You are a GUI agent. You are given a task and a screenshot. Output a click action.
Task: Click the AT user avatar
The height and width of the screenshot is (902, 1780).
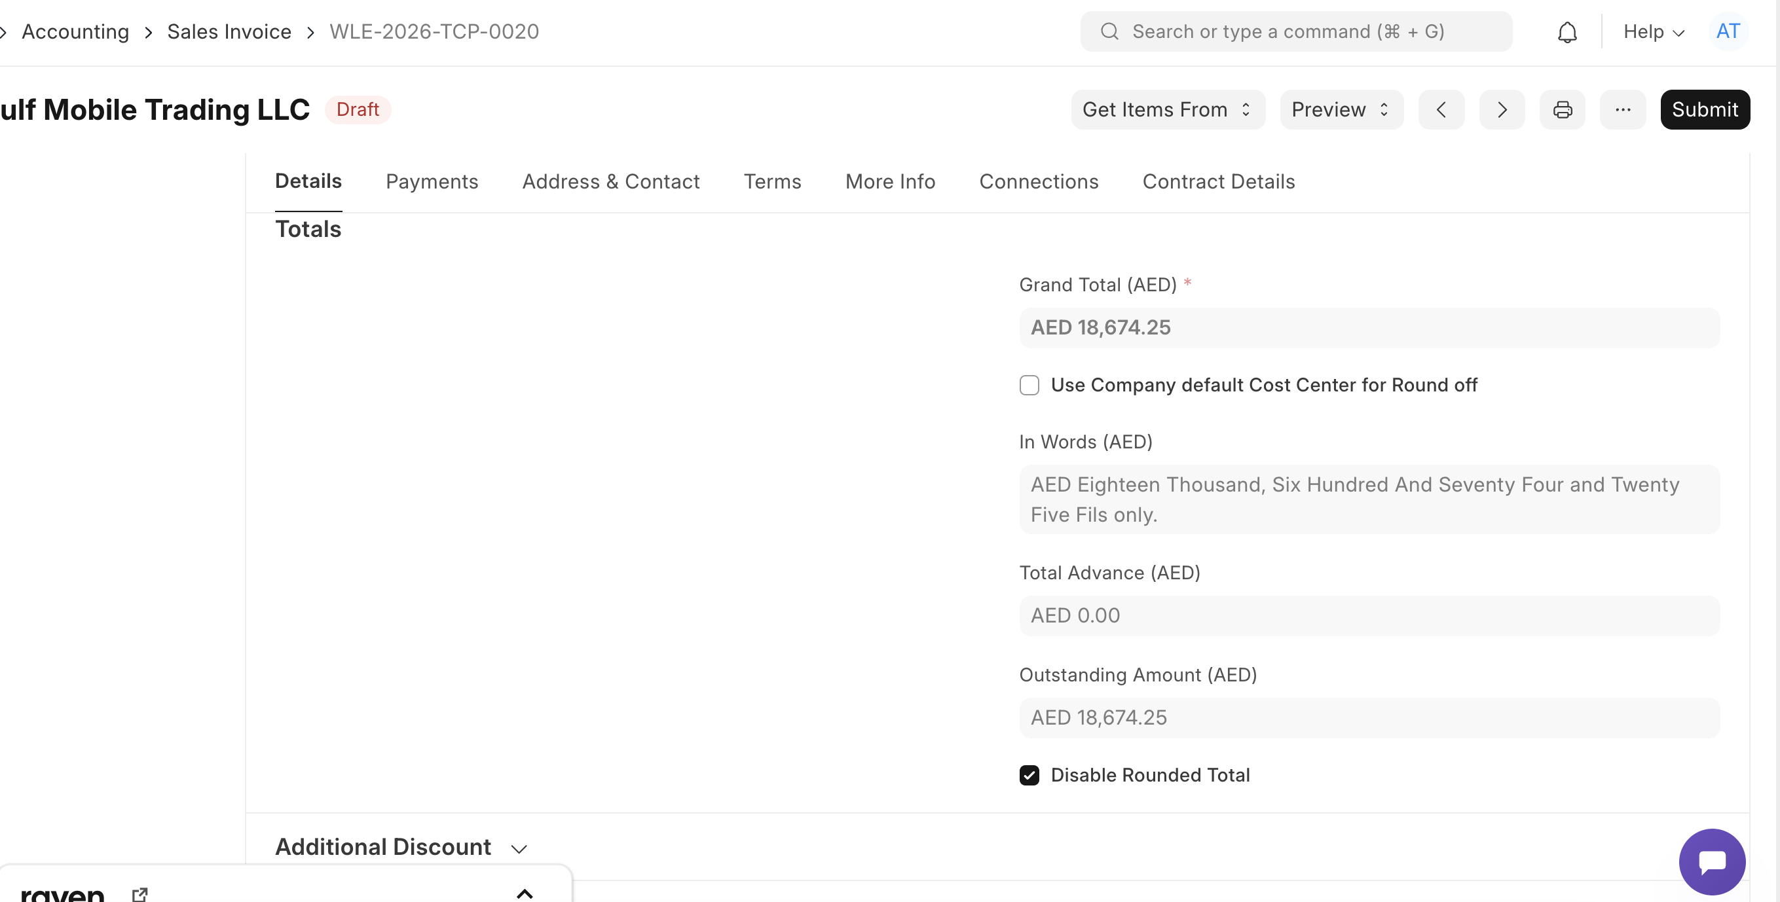(1728, 32)
